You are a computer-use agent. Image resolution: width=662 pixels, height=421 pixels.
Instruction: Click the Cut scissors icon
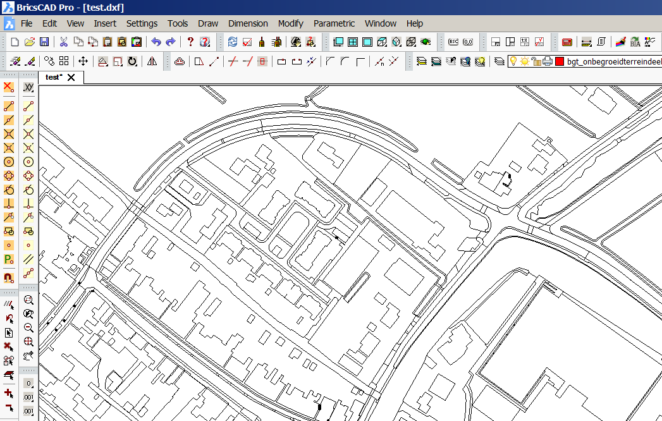tap(63, 42)
